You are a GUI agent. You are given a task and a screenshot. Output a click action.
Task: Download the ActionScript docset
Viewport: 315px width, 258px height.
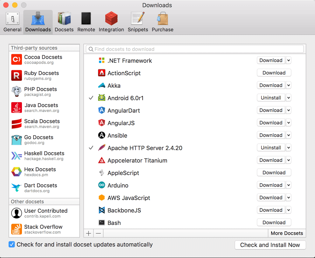[x=274, y=73]
